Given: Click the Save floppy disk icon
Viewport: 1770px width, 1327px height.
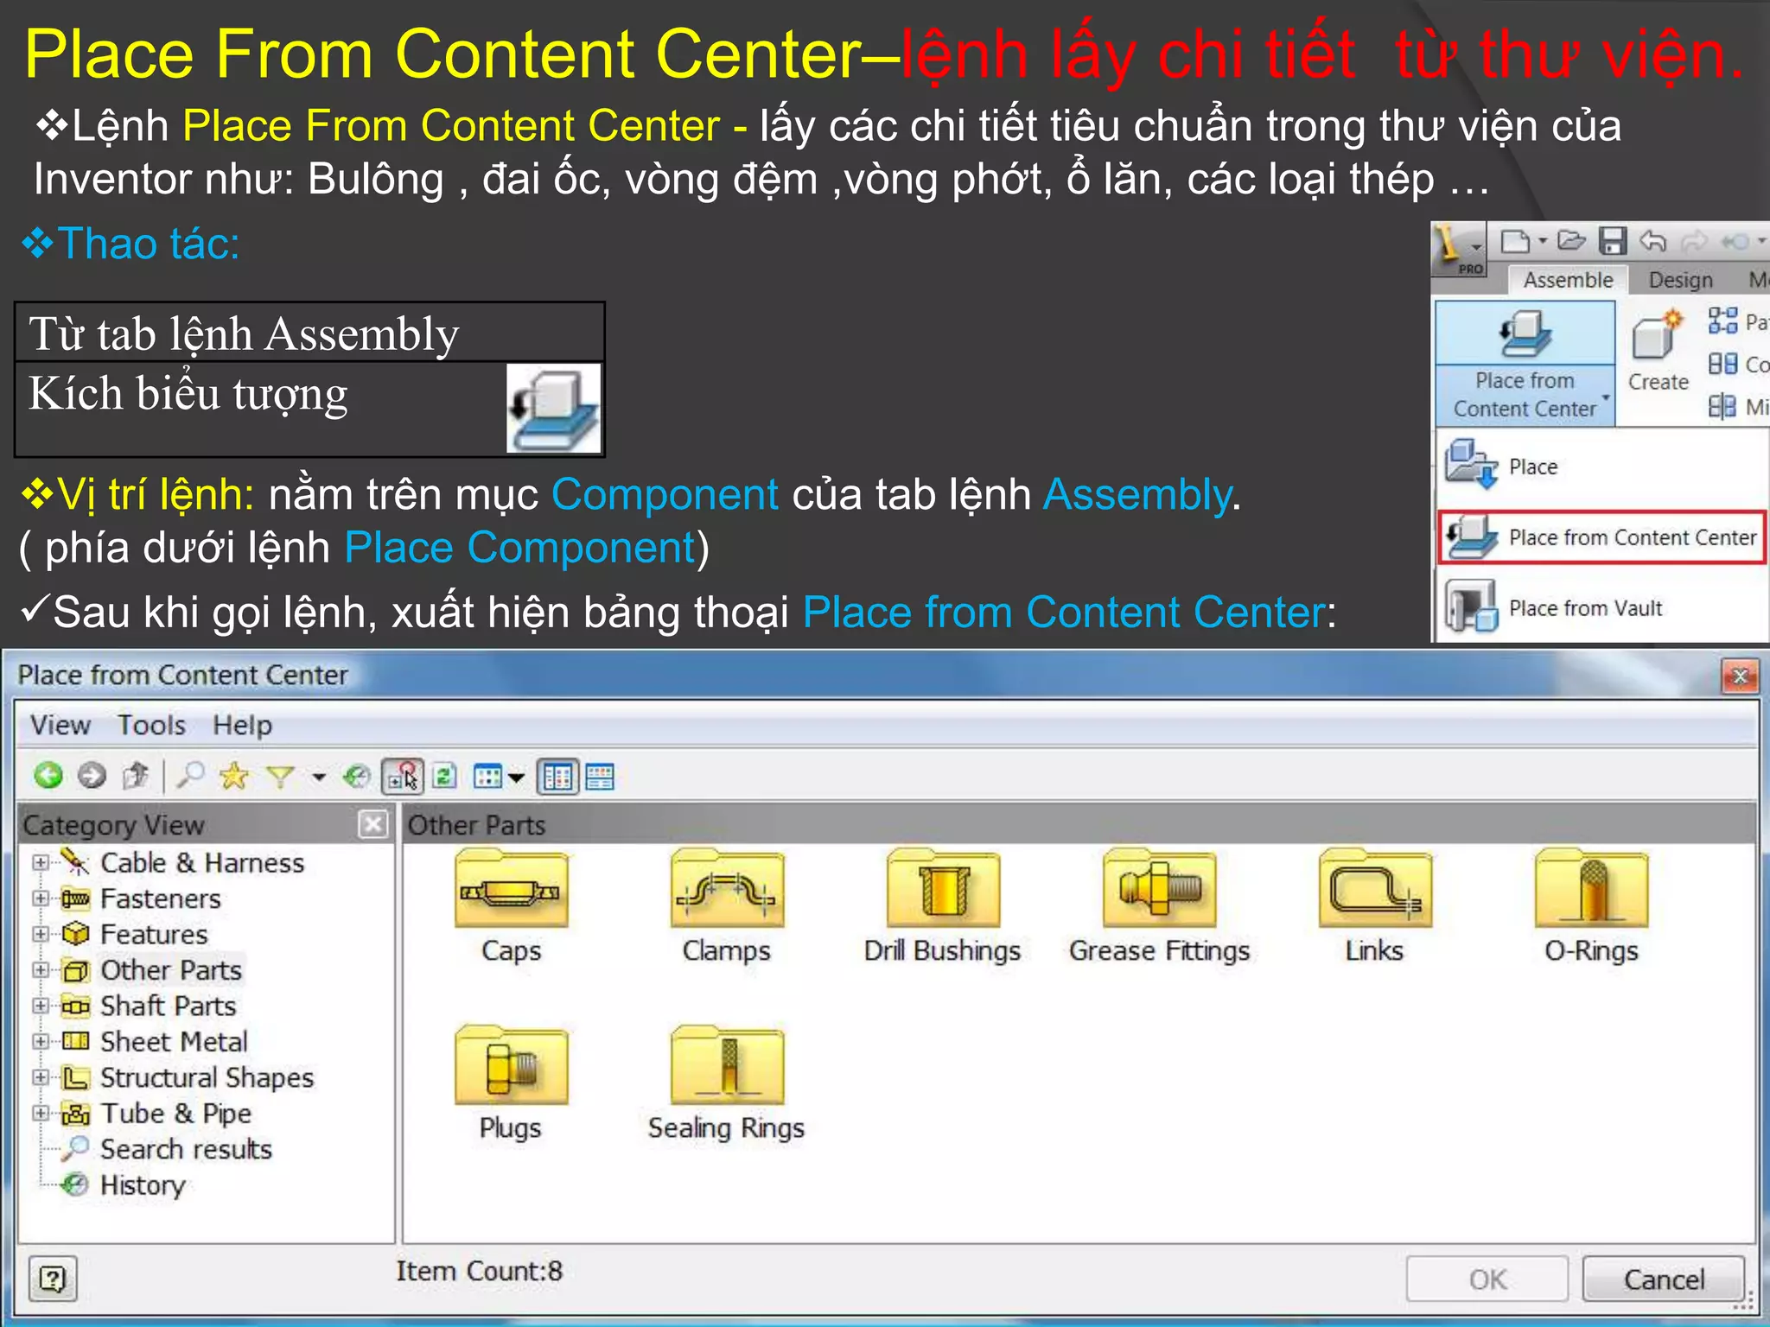Looking at the screenshot, I should [1612, 241].
